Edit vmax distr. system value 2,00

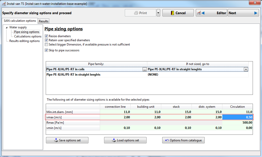pyautogui.click(x=207, y=117)
